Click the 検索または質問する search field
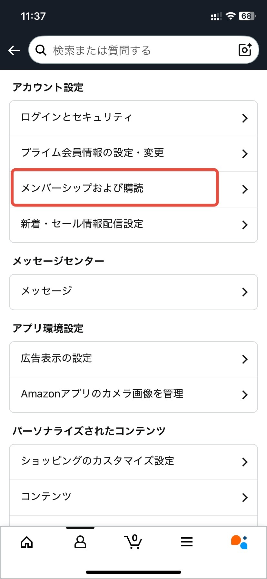 click(x=135, y=50)
